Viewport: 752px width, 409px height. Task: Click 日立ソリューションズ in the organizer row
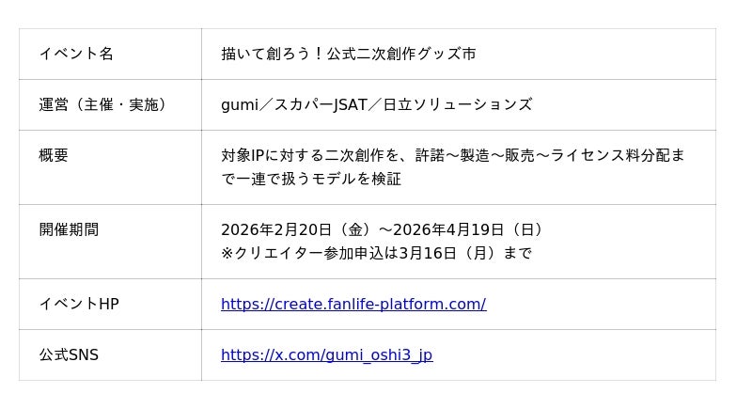coord(458,104)
